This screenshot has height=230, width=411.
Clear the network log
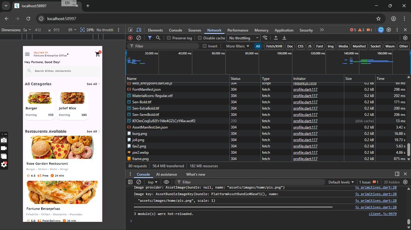pyautogui.click(x=139, y=38)
